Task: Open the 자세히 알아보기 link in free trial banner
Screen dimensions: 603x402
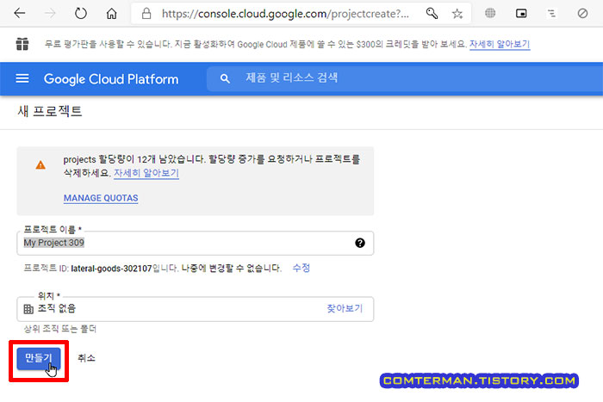Action: pos(500,44)
